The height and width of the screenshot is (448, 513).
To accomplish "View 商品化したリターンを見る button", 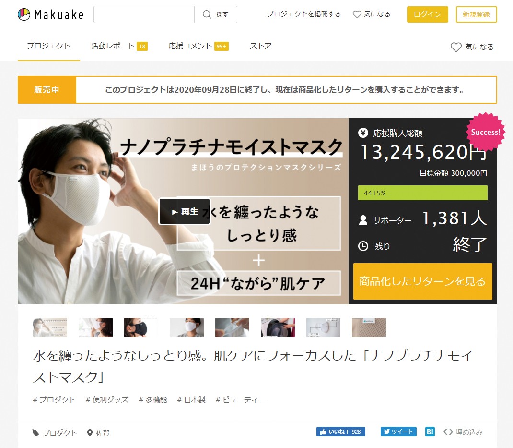I will click(422, 281).
